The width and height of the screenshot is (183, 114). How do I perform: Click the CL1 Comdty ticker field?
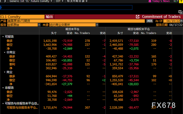coord(22,17)
